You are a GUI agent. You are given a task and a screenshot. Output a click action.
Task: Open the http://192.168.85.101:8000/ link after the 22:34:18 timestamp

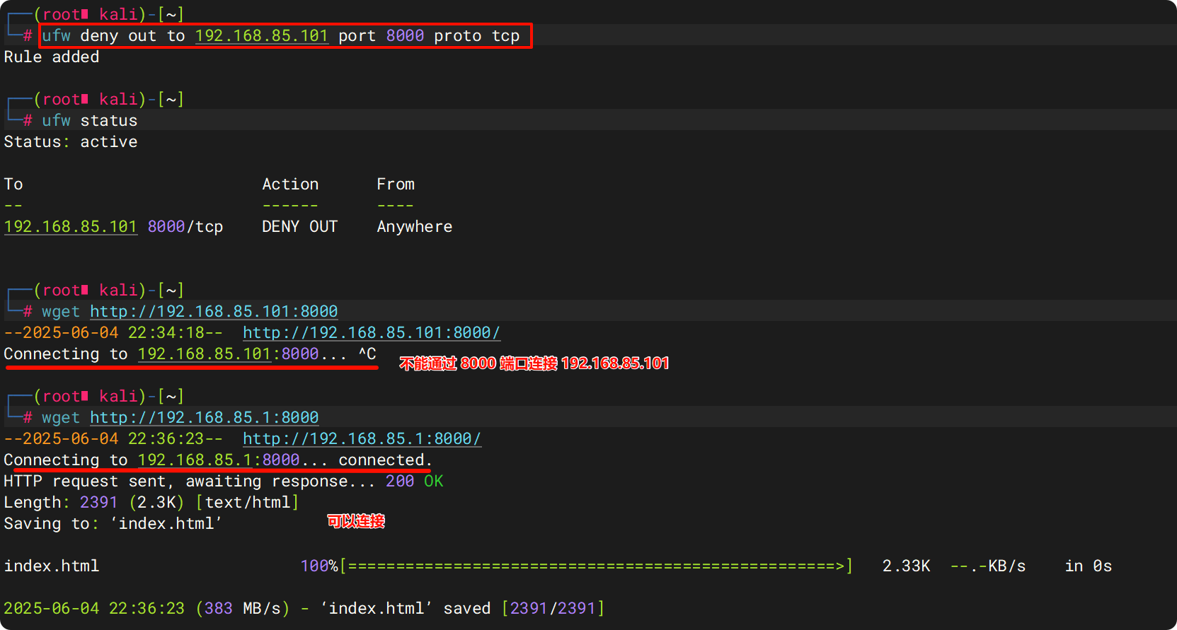click(x=371, y=333)
